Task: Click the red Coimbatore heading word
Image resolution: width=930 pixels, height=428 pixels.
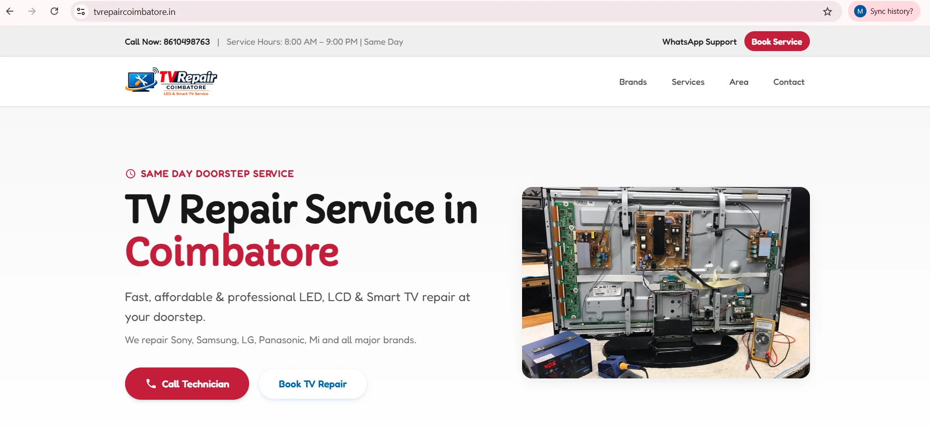Action: (232, 251)
